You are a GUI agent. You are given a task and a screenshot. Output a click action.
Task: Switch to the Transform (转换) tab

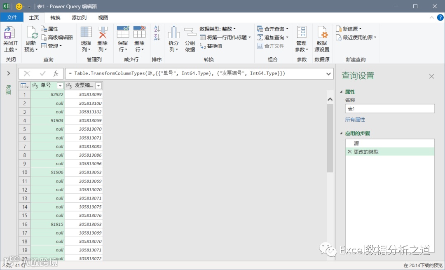coord(55,17)
